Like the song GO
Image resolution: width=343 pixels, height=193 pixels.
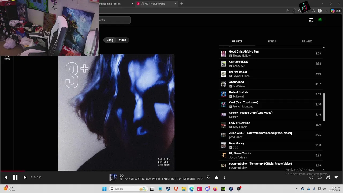click(217, 177)
